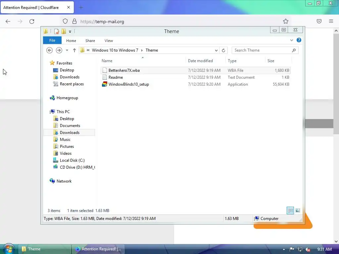The image size is (339, 254).
Task: Click browser back arrow
Action: tap(8, 21)
